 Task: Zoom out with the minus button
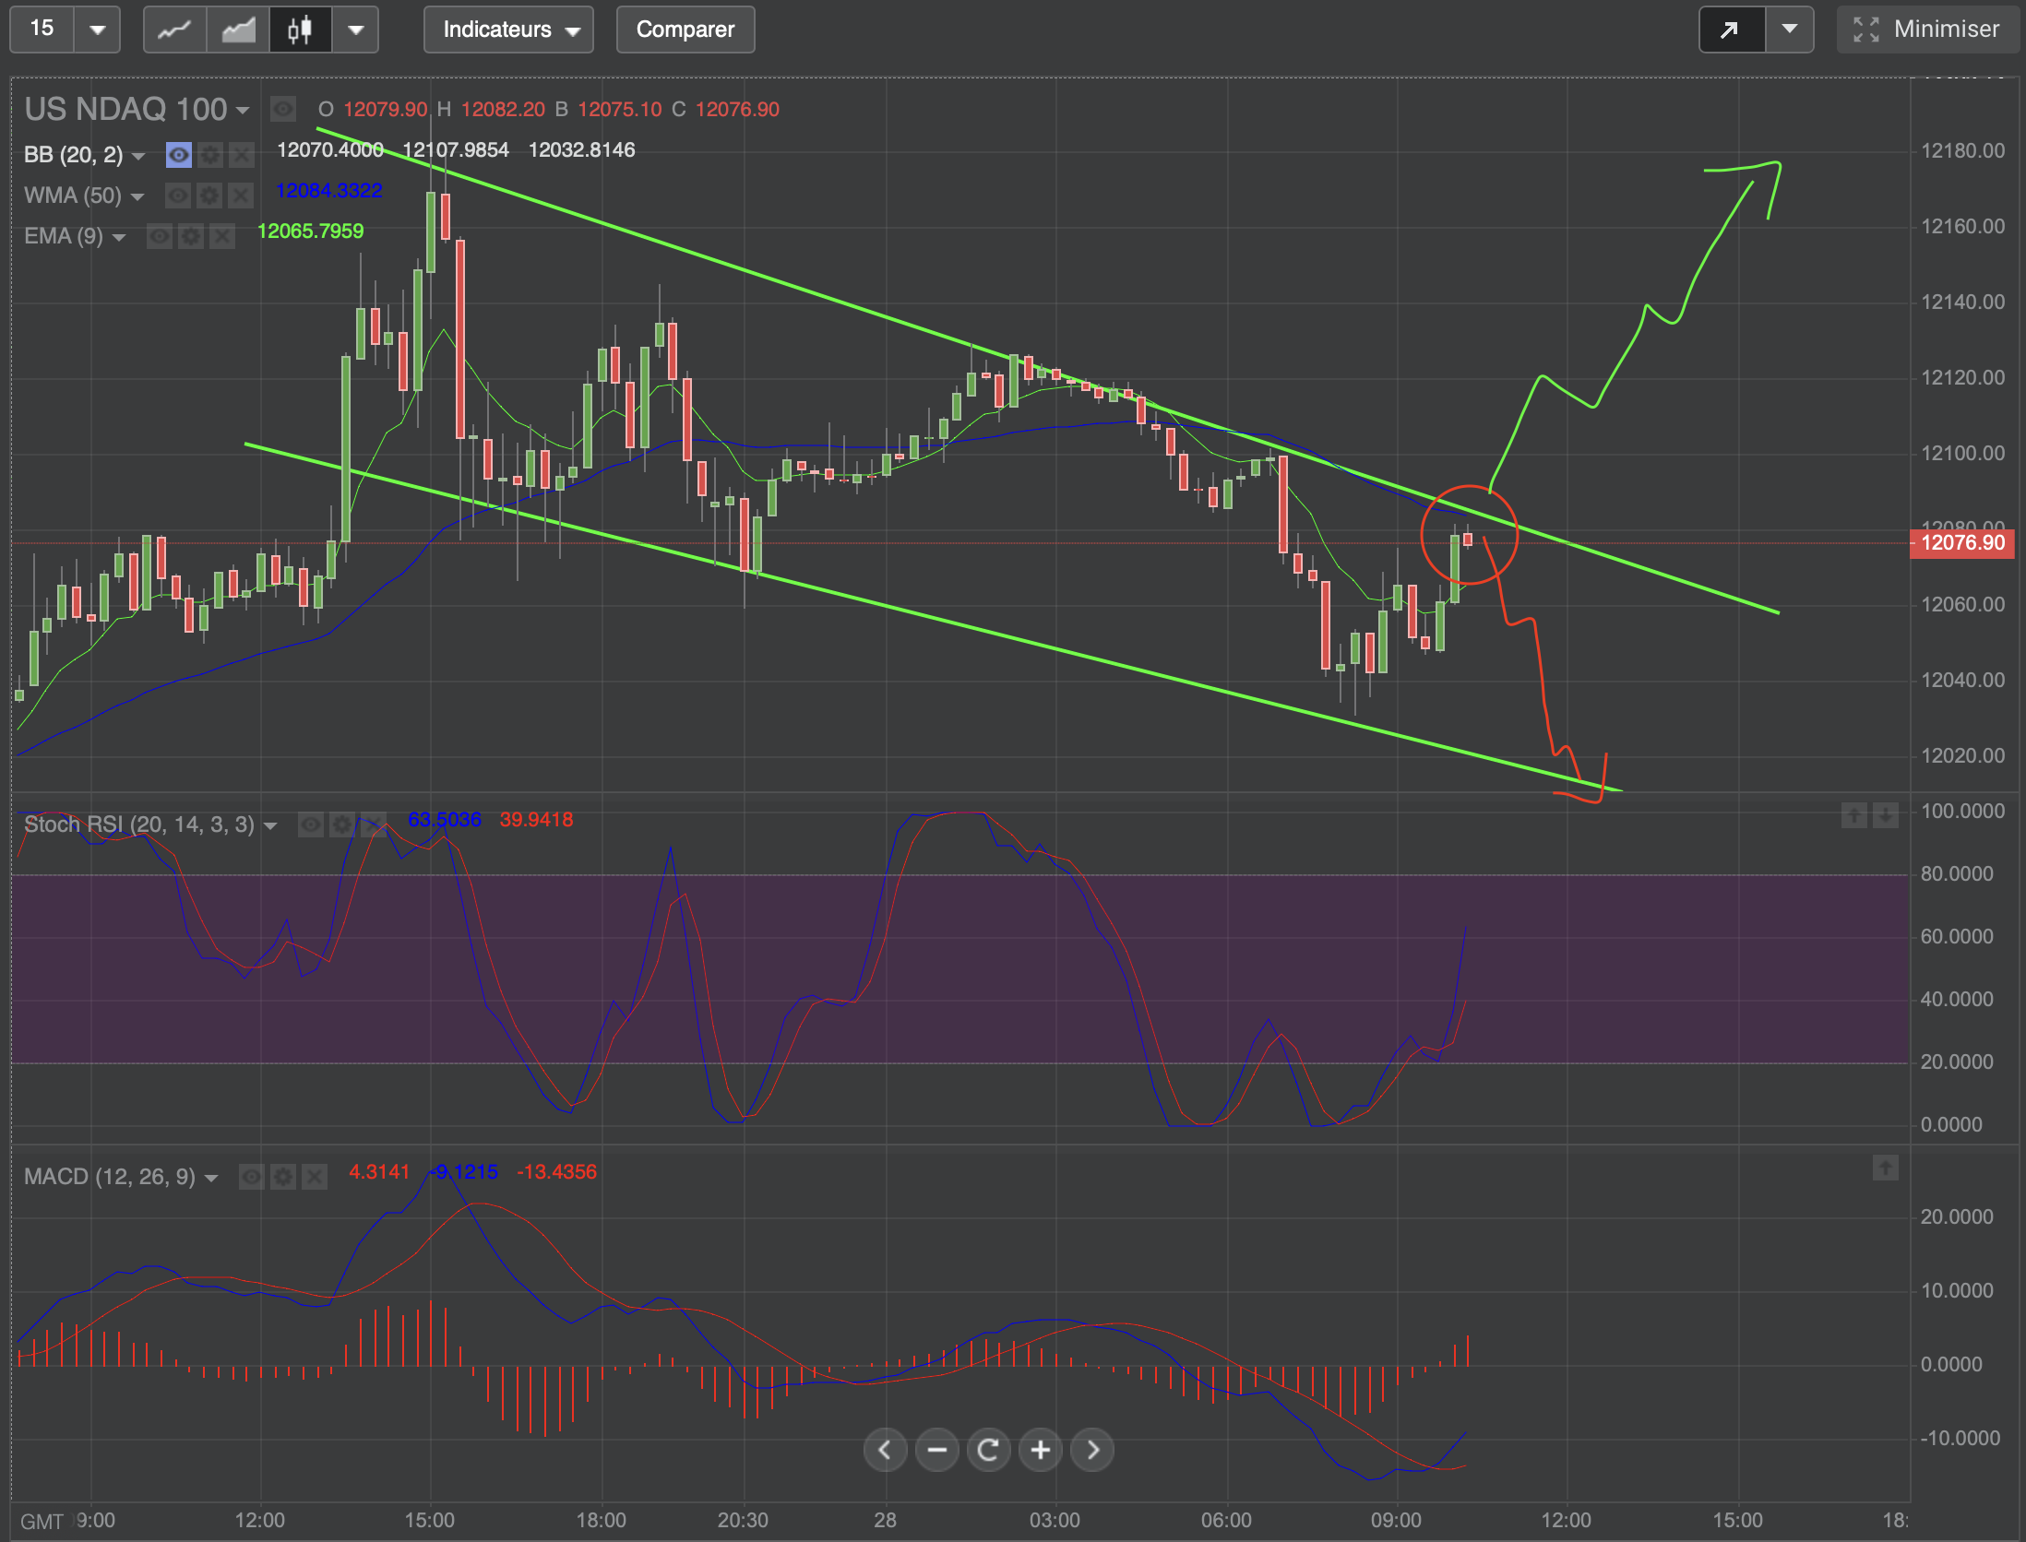[936, 1450]
